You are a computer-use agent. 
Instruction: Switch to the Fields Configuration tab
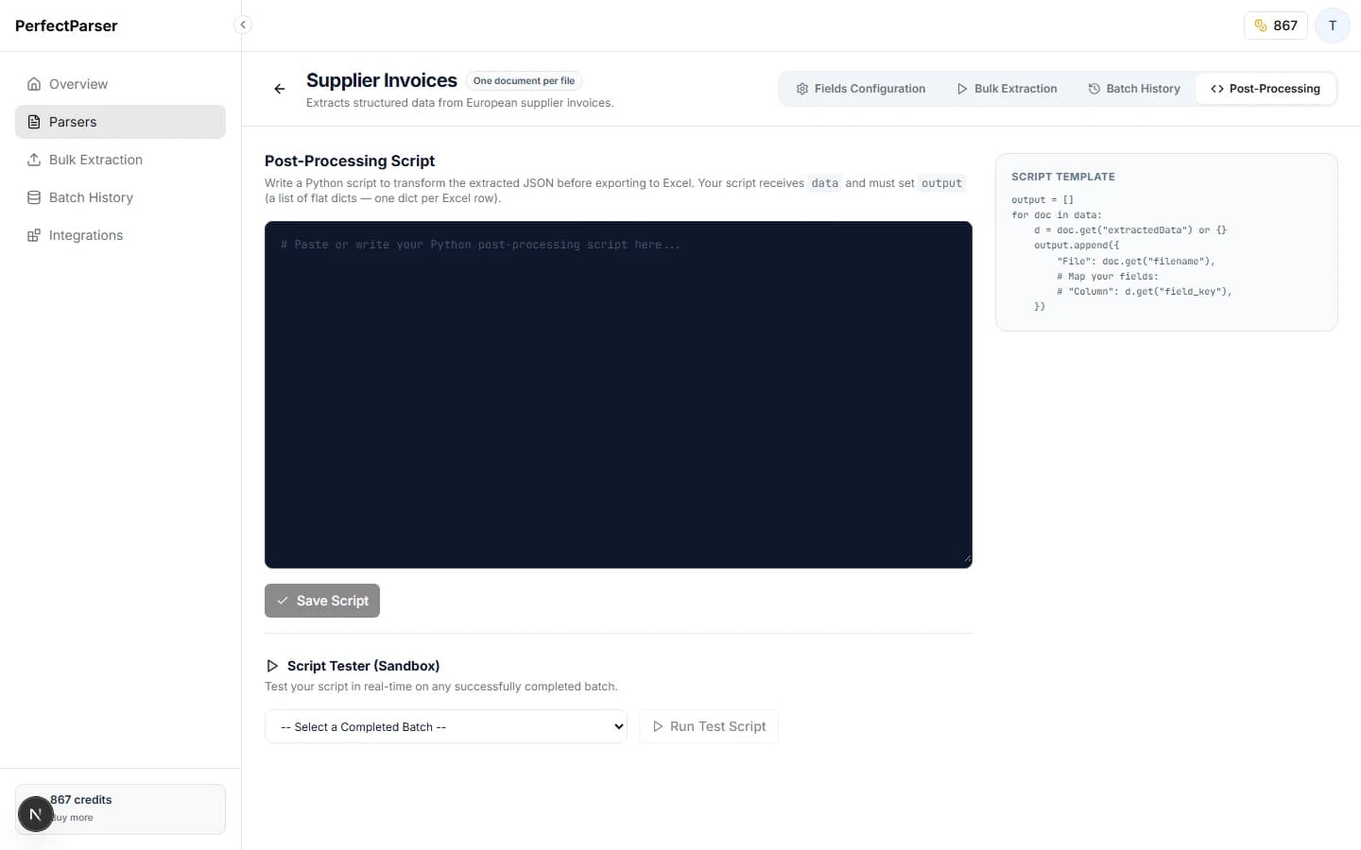pyautogui.click(x=861, y=89)
